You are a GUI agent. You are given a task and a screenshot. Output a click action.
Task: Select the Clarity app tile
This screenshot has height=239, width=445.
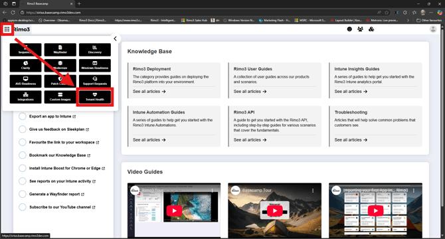coord(25,66)
